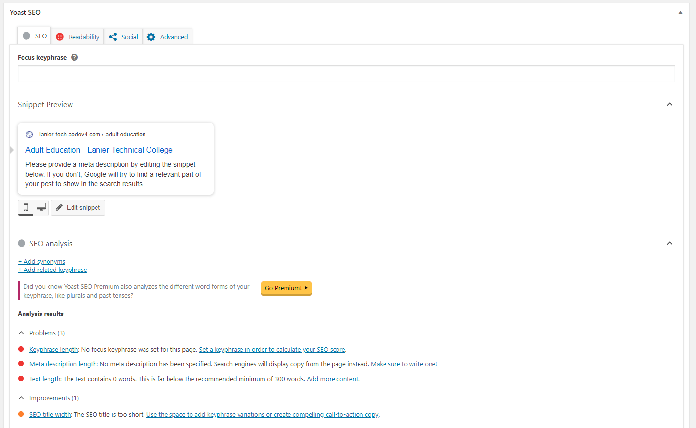
Task: Open the Social tab
Action: (x=123, y=37)
